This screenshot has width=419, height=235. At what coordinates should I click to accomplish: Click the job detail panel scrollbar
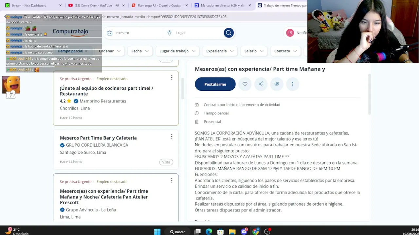click(370, 94)
